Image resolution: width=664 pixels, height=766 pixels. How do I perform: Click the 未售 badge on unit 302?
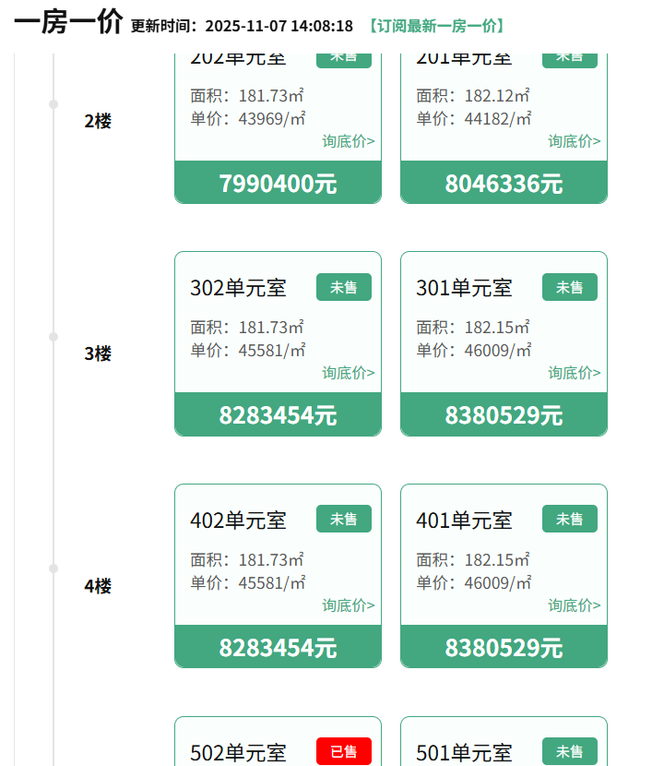click(x=343, y=287)
